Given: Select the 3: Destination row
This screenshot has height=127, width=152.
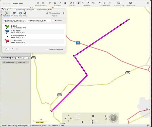Looking at the screenshot, I should click(x=34, y=41).
